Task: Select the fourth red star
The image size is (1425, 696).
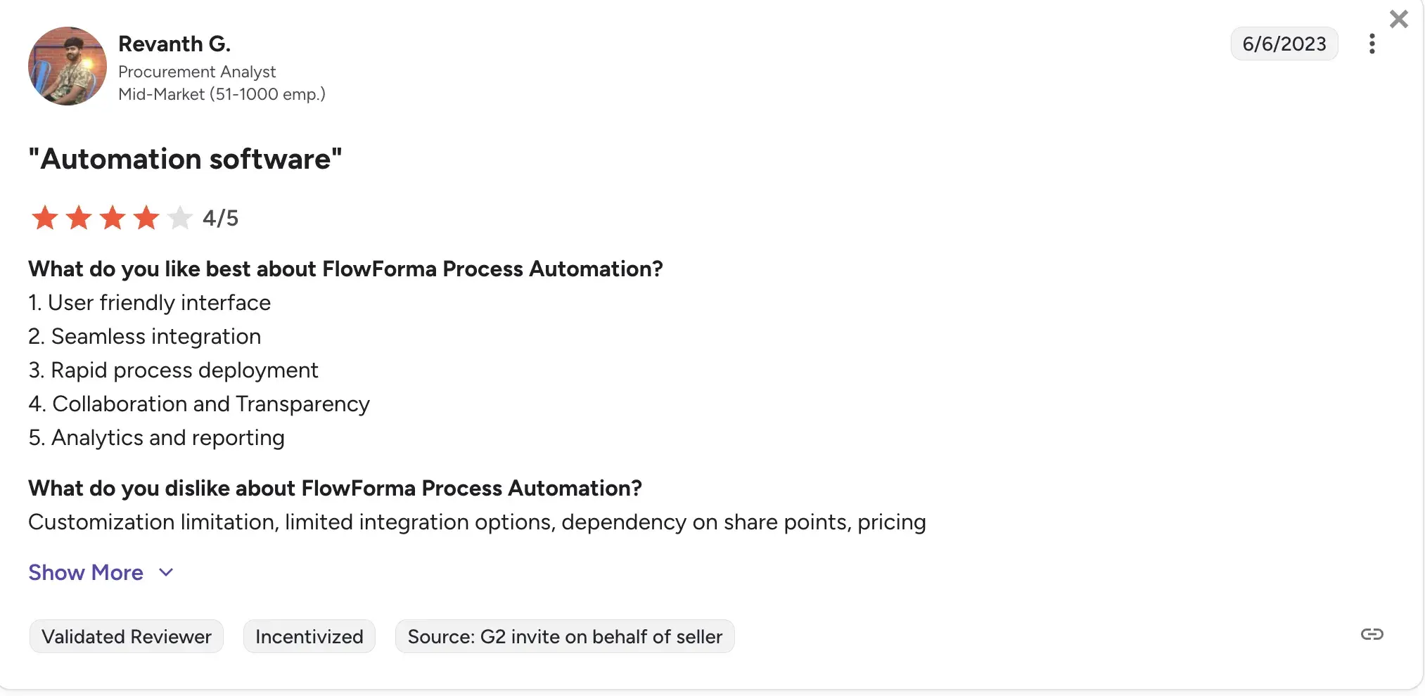Action: tap(146, 218)
